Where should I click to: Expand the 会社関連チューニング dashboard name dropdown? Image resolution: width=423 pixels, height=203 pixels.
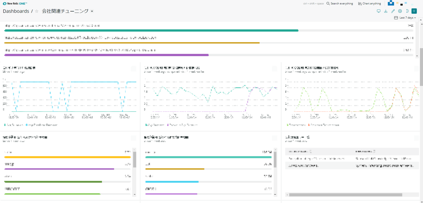click(x=92, y=11)
